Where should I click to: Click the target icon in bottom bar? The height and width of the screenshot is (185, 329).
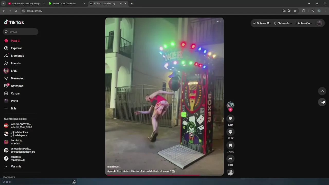point(74,182)
